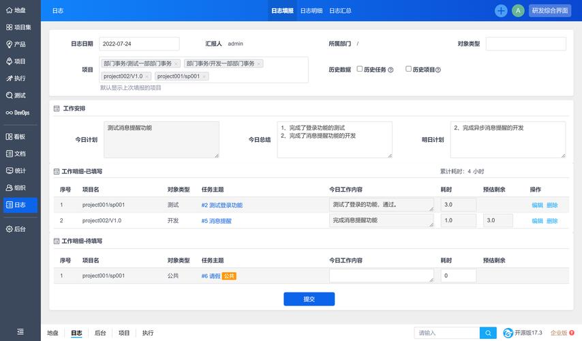Enable the 历史任务 checkbox
The height and width of the screenshot is (341, 582).
click(359, 69)
